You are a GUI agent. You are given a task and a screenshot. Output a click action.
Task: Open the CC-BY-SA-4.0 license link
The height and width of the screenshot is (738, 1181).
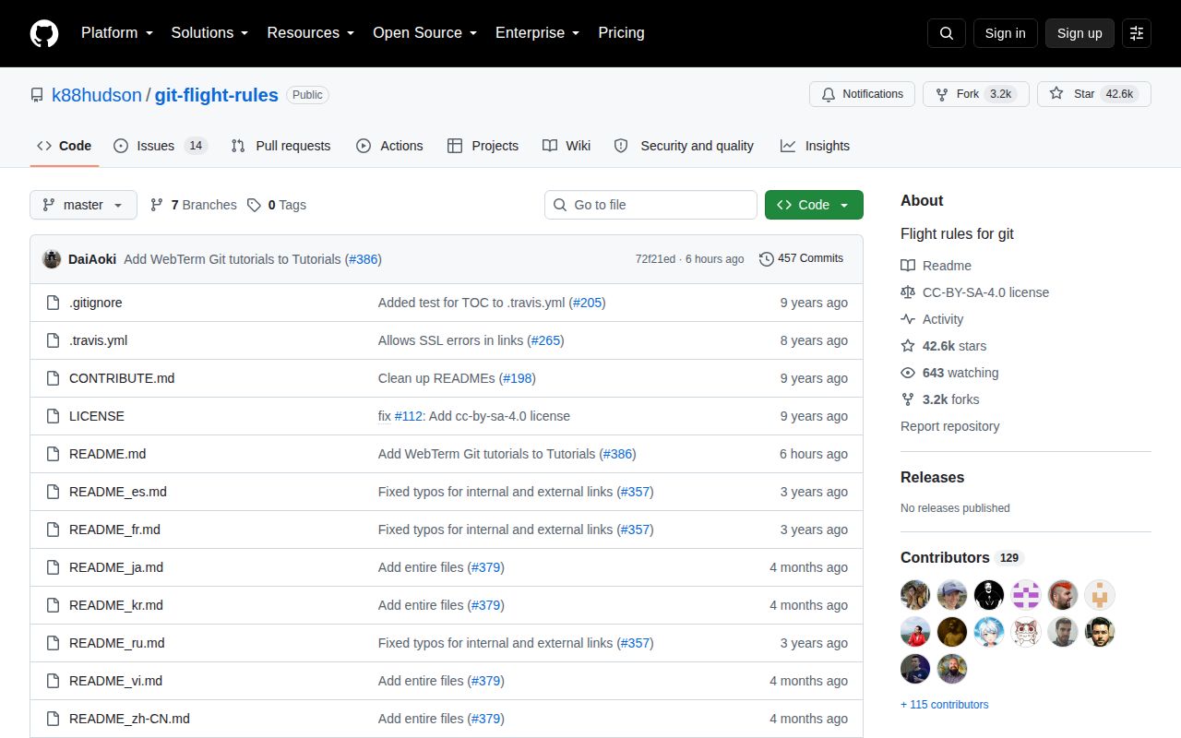tap(974, 292)
